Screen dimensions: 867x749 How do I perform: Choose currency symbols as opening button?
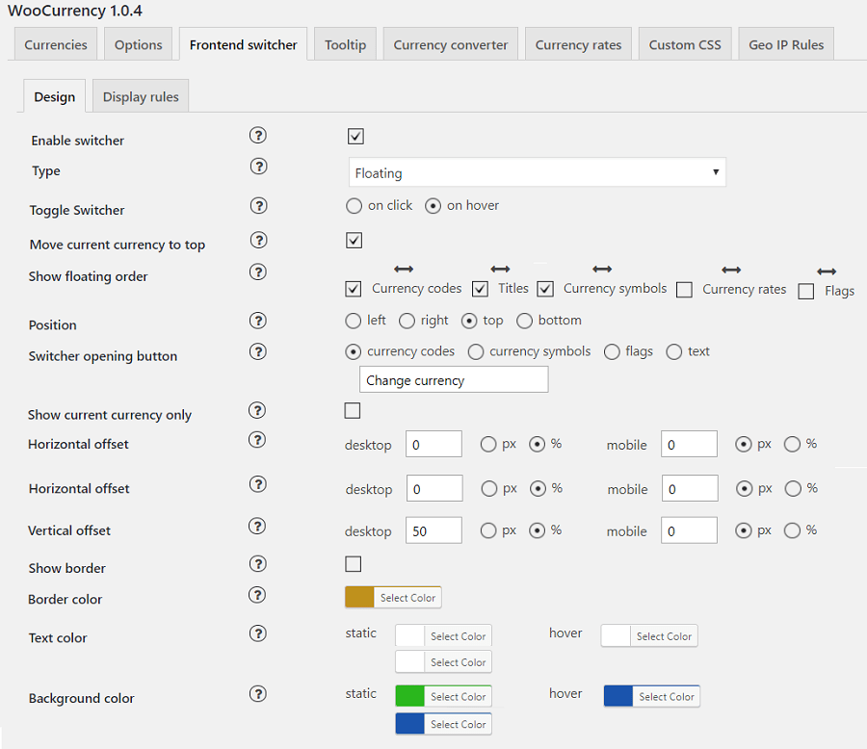click(476, 352)
